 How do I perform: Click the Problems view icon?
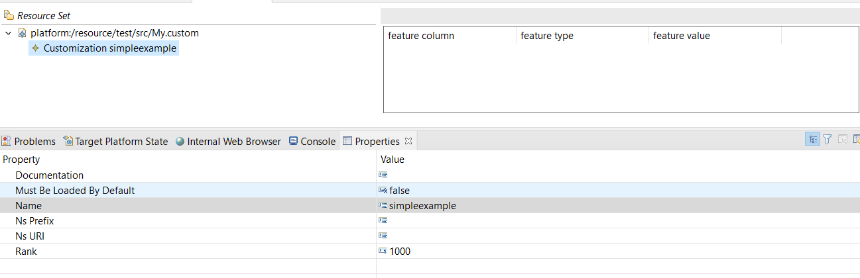click(6, 141)
